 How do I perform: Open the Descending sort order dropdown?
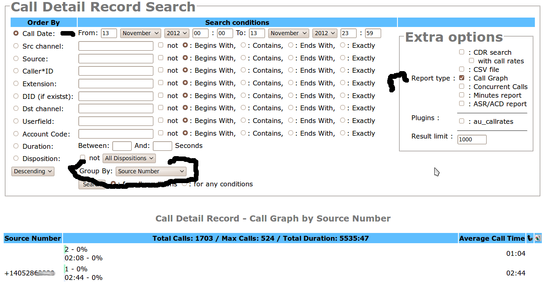pos(33,171)
